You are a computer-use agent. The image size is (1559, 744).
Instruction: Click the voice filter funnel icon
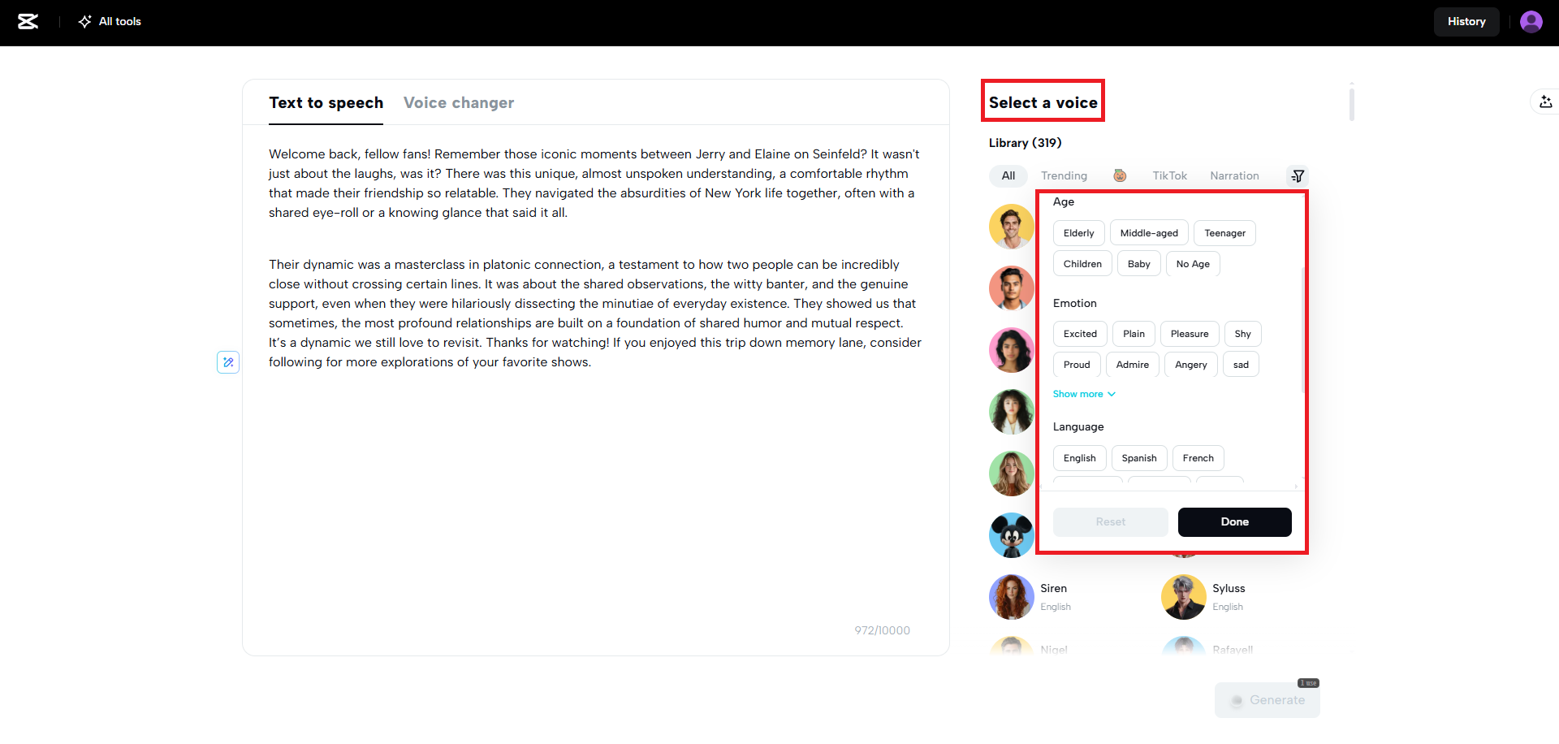[1298, 176]
